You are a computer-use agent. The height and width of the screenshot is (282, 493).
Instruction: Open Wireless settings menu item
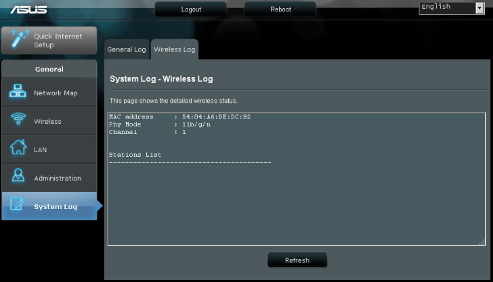[x=49, y=121]
